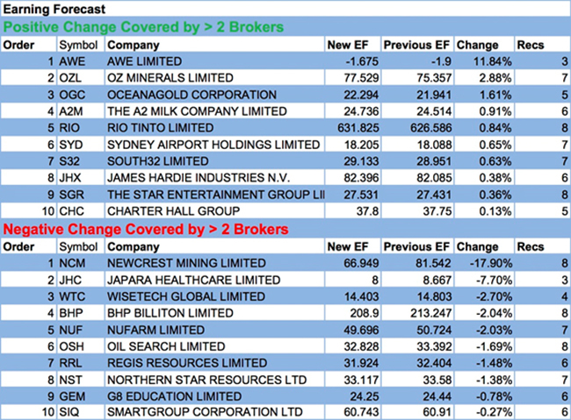571x420 pixels.
Task: Click the 'New EF' header in positive table
Action: pyautogui.click(x=345, y=45)
